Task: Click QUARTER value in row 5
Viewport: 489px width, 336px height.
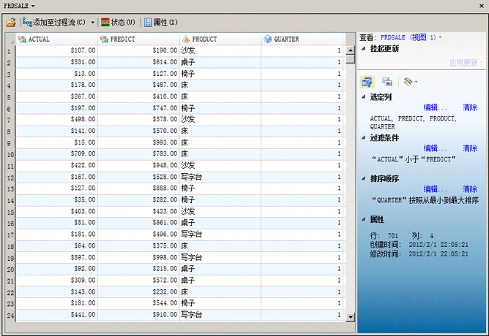Action: [x=303, y=96]
